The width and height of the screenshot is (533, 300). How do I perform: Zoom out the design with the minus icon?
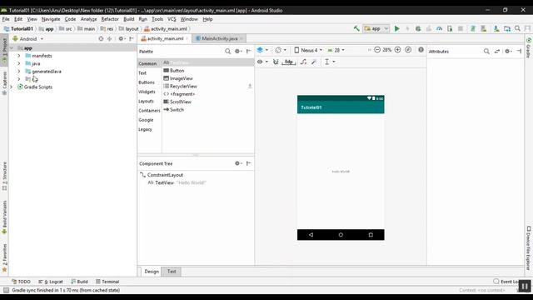point(377,50)
